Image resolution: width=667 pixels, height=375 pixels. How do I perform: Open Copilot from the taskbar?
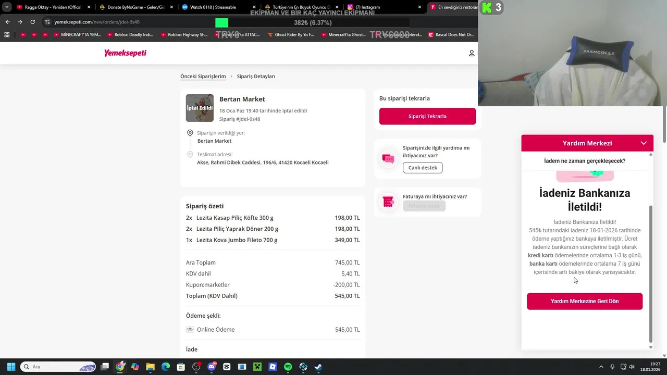[135, 367]
